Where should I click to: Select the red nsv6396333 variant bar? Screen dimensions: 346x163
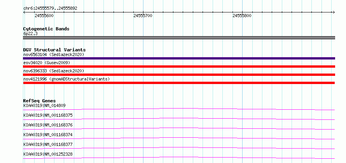[x=179, y=75]
